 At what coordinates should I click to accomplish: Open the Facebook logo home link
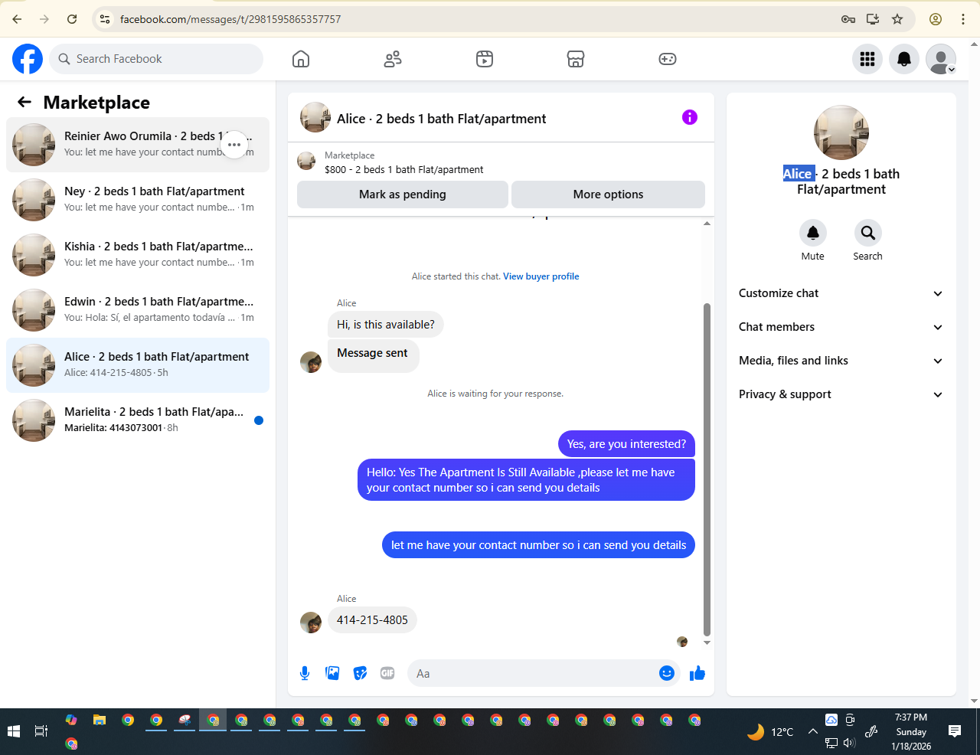(x=28, y=59)
